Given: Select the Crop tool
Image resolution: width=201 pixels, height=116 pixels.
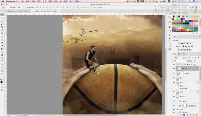Looking at the screenshot, I should (x=2, y=27).
